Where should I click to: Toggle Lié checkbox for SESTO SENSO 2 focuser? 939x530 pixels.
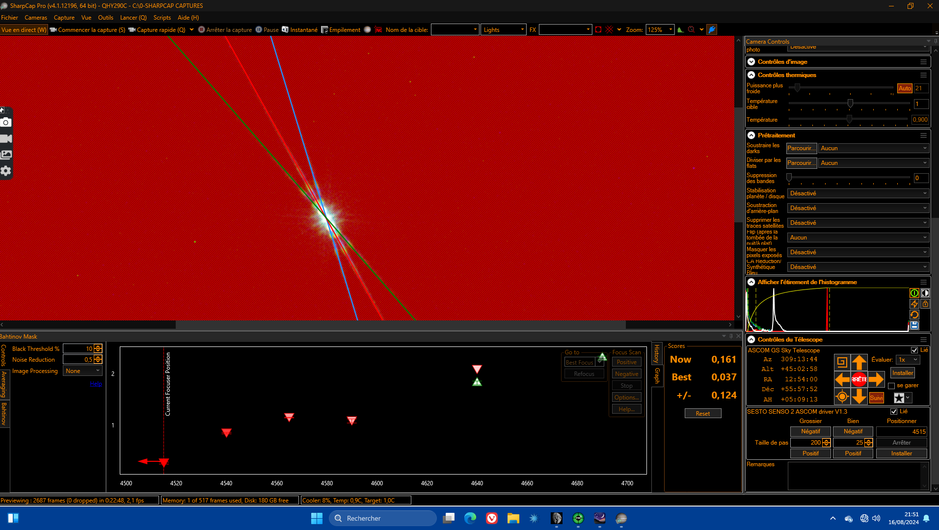coord(894,411)
